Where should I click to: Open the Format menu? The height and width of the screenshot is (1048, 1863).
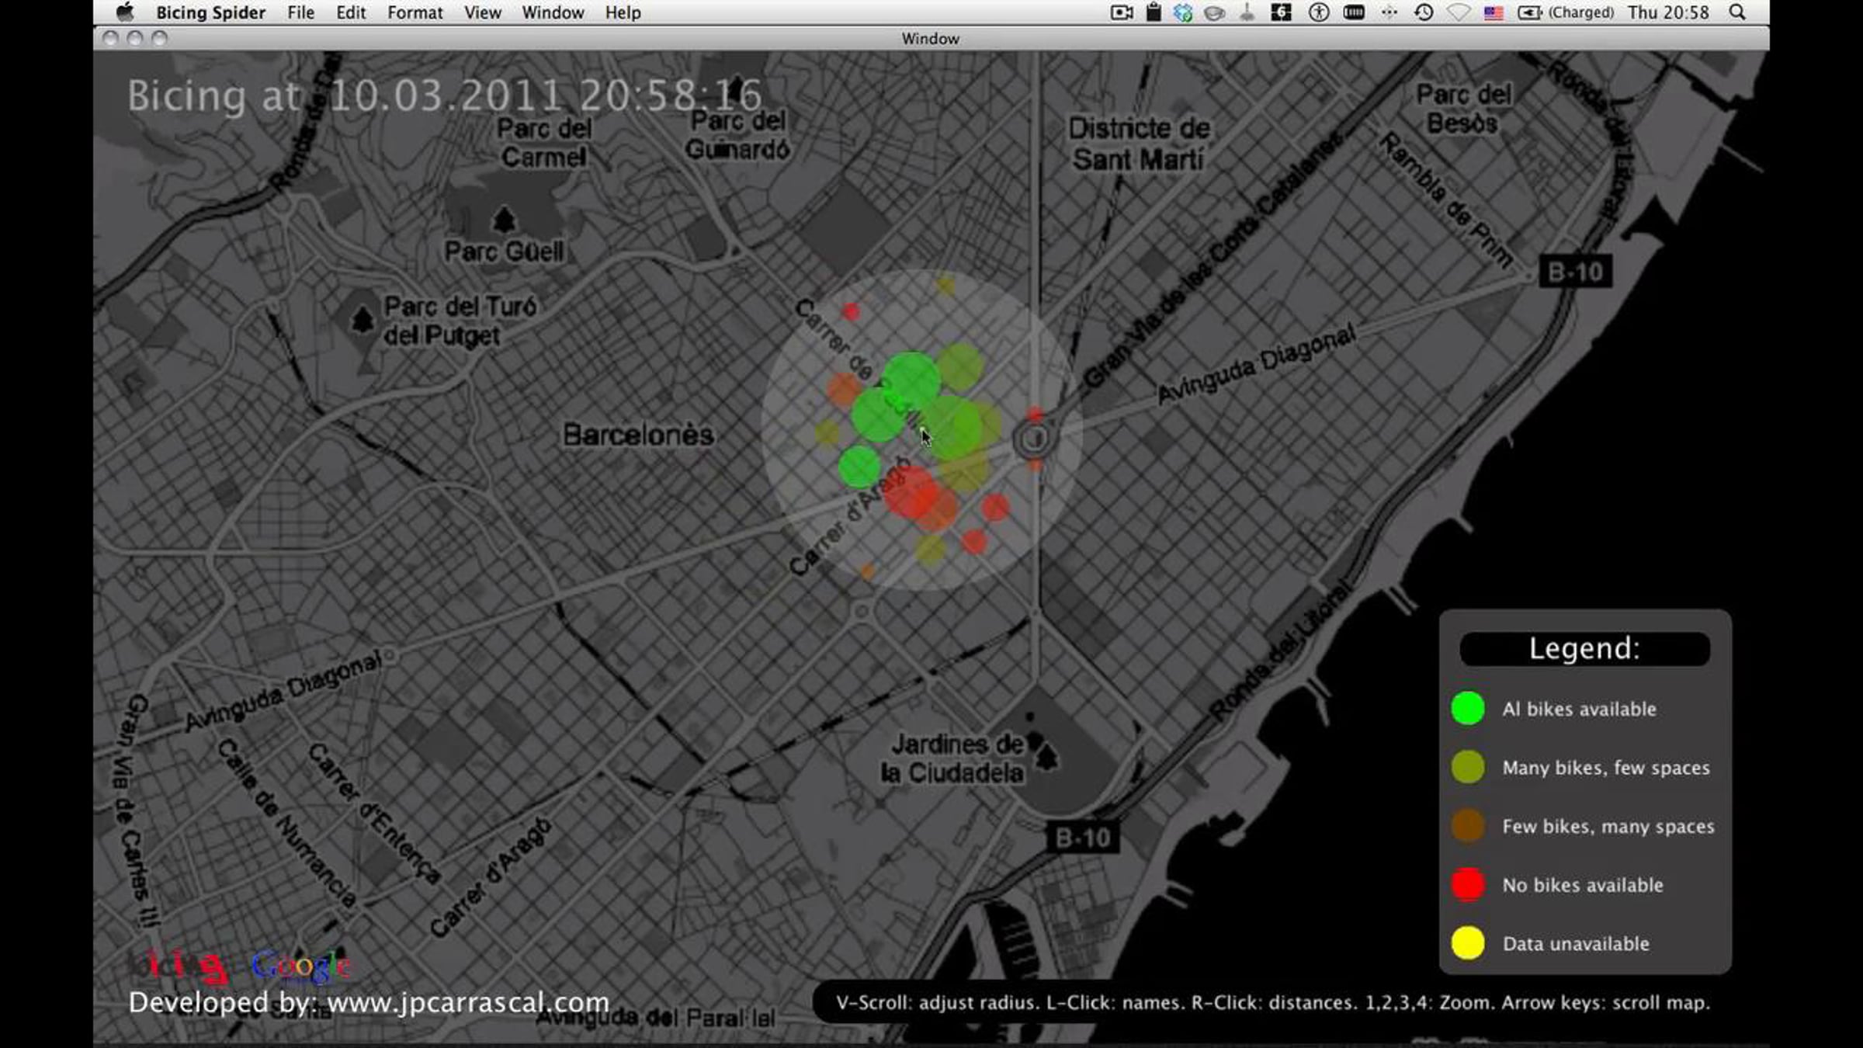click(x=415, y=12)
